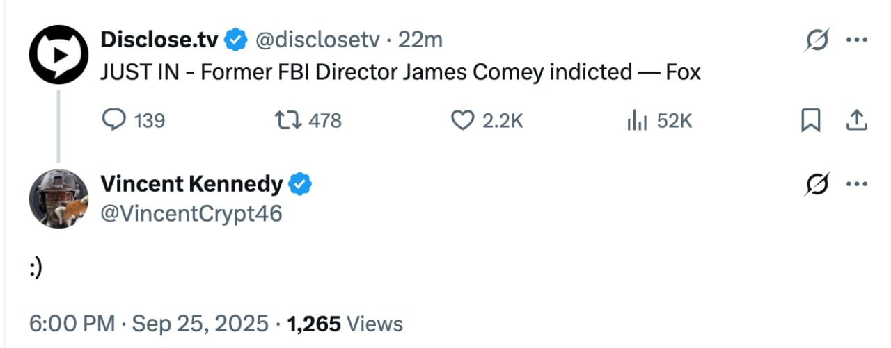
Task: Open the Disclose.tv profile picture
Action: [x=58, y=55]
